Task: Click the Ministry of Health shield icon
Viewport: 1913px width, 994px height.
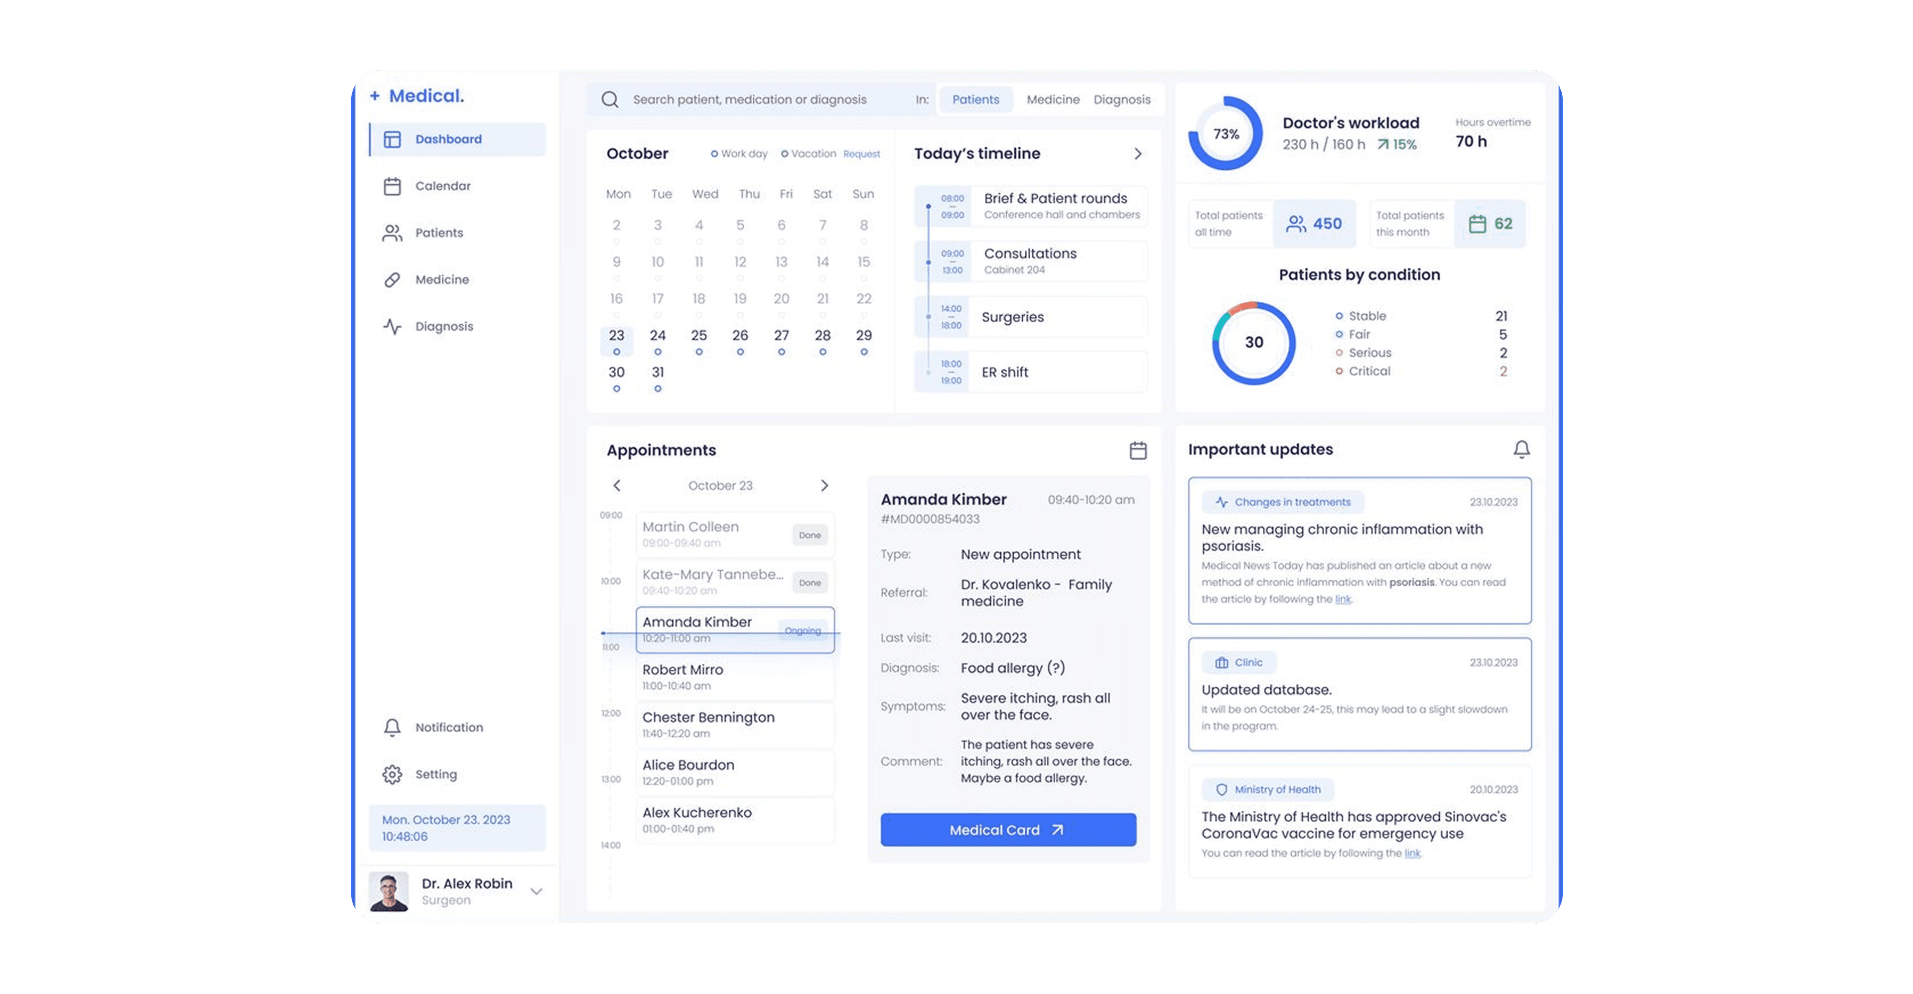Action: tap(1222, 790)
